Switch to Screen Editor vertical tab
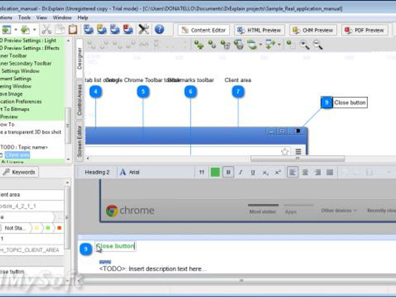Viewport: 396px width, 297px height. tap(79, 141)
